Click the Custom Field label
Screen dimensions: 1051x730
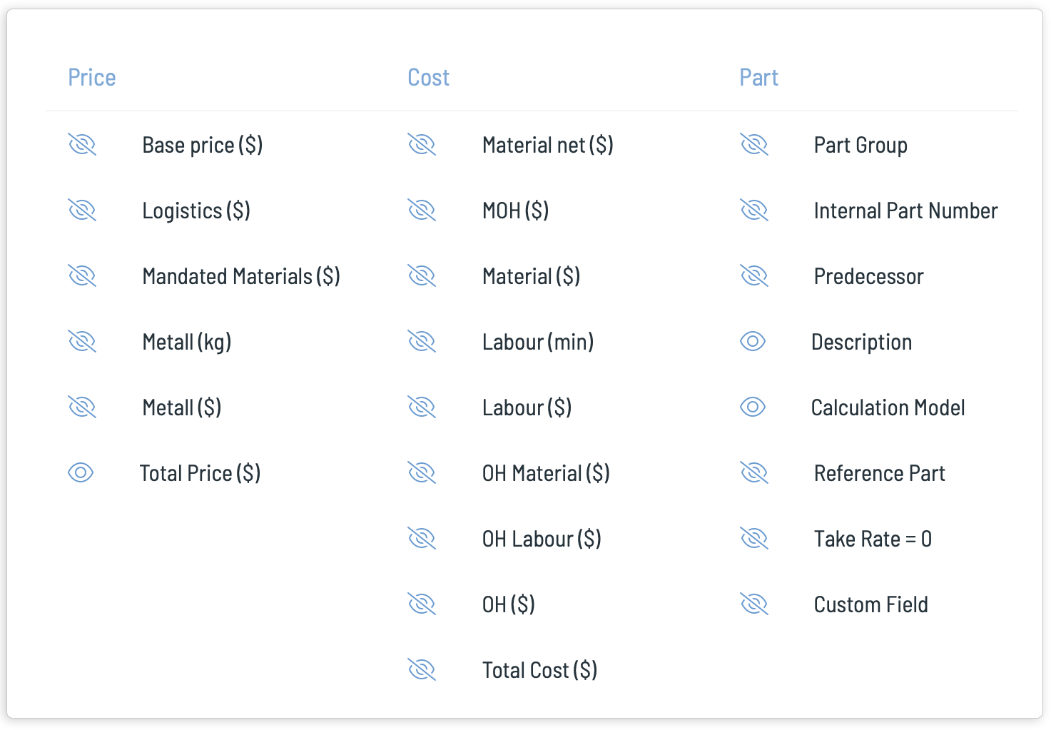click(x=871, y=604)
